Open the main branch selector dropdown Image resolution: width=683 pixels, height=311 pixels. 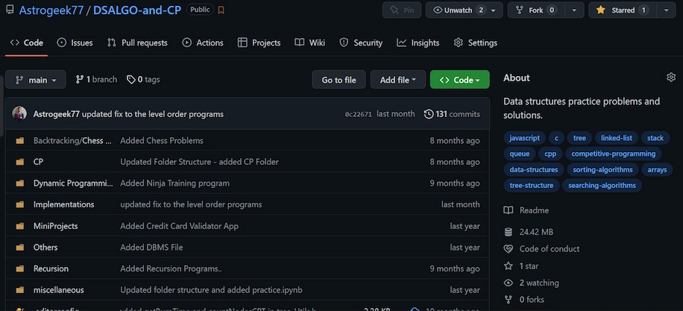(x=36, y=80)
